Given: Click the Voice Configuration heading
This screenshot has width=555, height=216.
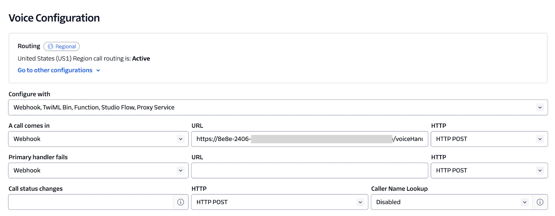Looking at the screenshot, I should pyautogui.click(x=54, y=18).
